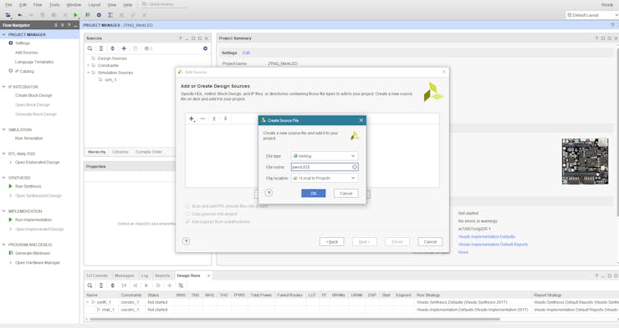Switch to the Reports tab
Image resolution: width=619 pixels, height=328 pixels.
pyautogui.click(x=162, y=275)
